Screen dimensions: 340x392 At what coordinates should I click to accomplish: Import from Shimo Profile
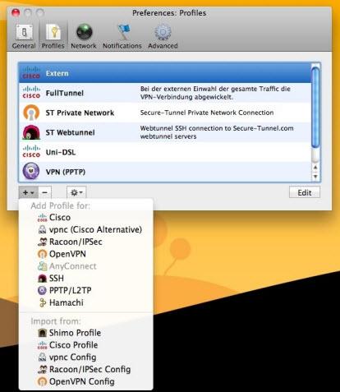85,333
